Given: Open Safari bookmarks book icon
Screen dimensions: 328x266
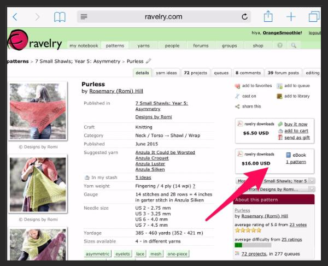Looking at the screenshot, I should pos(60,17).
